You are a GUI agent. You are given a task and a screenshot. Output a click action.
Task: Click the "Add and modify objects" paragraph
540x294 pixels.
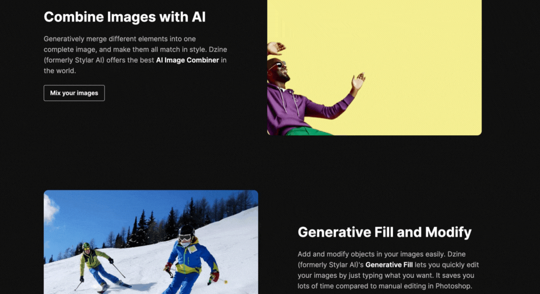coord(388,270)
